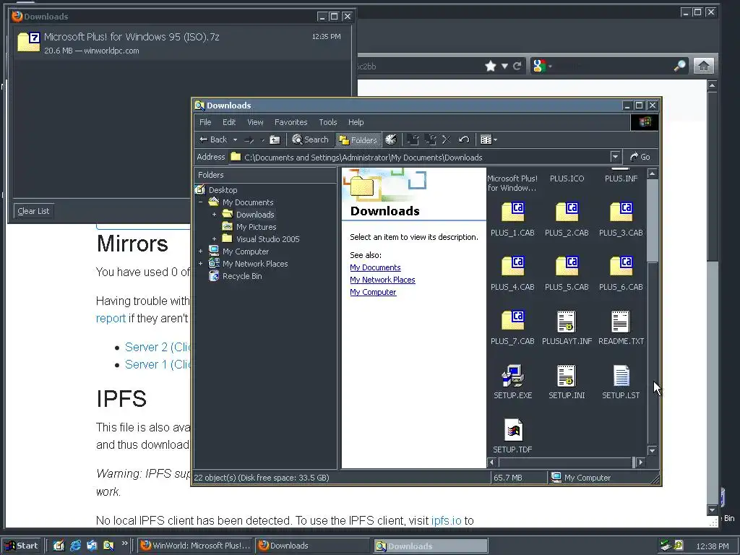Click the Undo toolbar icon

464,139
